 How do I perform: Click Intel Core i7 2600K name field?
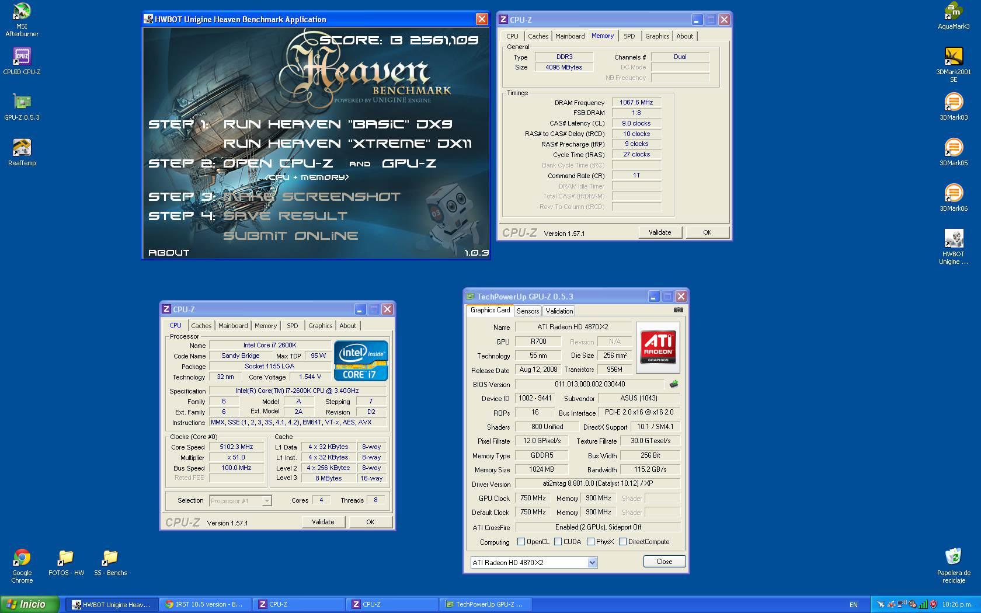(x=270, y=346)
